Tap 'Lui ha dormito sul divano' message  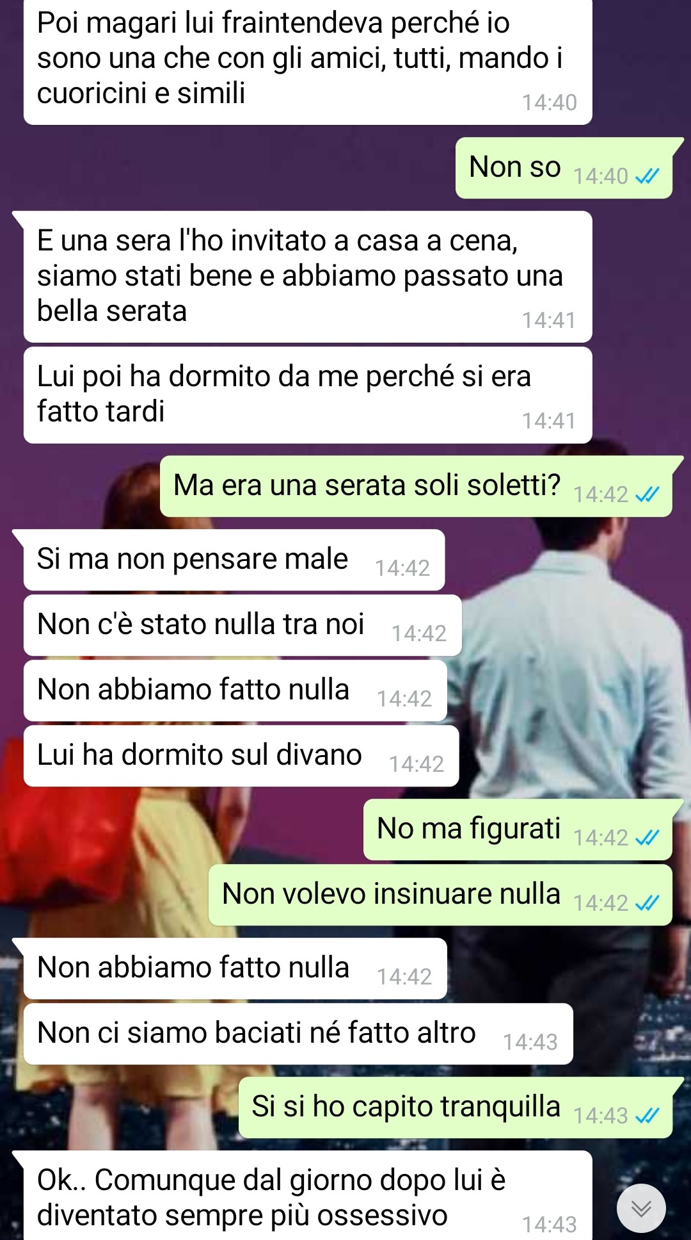click(x=241, y=756)
